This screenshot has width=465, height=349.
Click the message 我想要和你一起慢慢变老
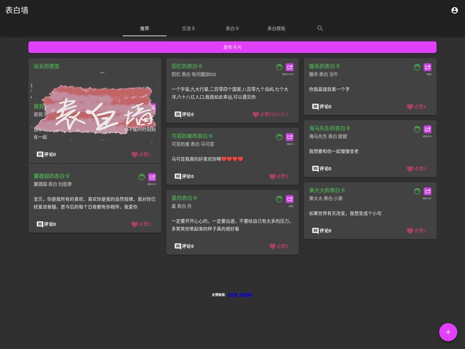tap(334, 151)
